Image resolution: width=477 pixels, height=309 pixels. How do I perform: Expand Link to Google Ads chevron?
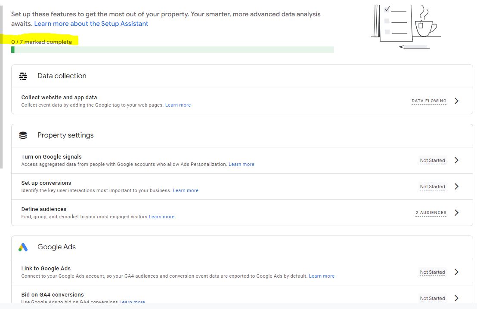point(456,272)
